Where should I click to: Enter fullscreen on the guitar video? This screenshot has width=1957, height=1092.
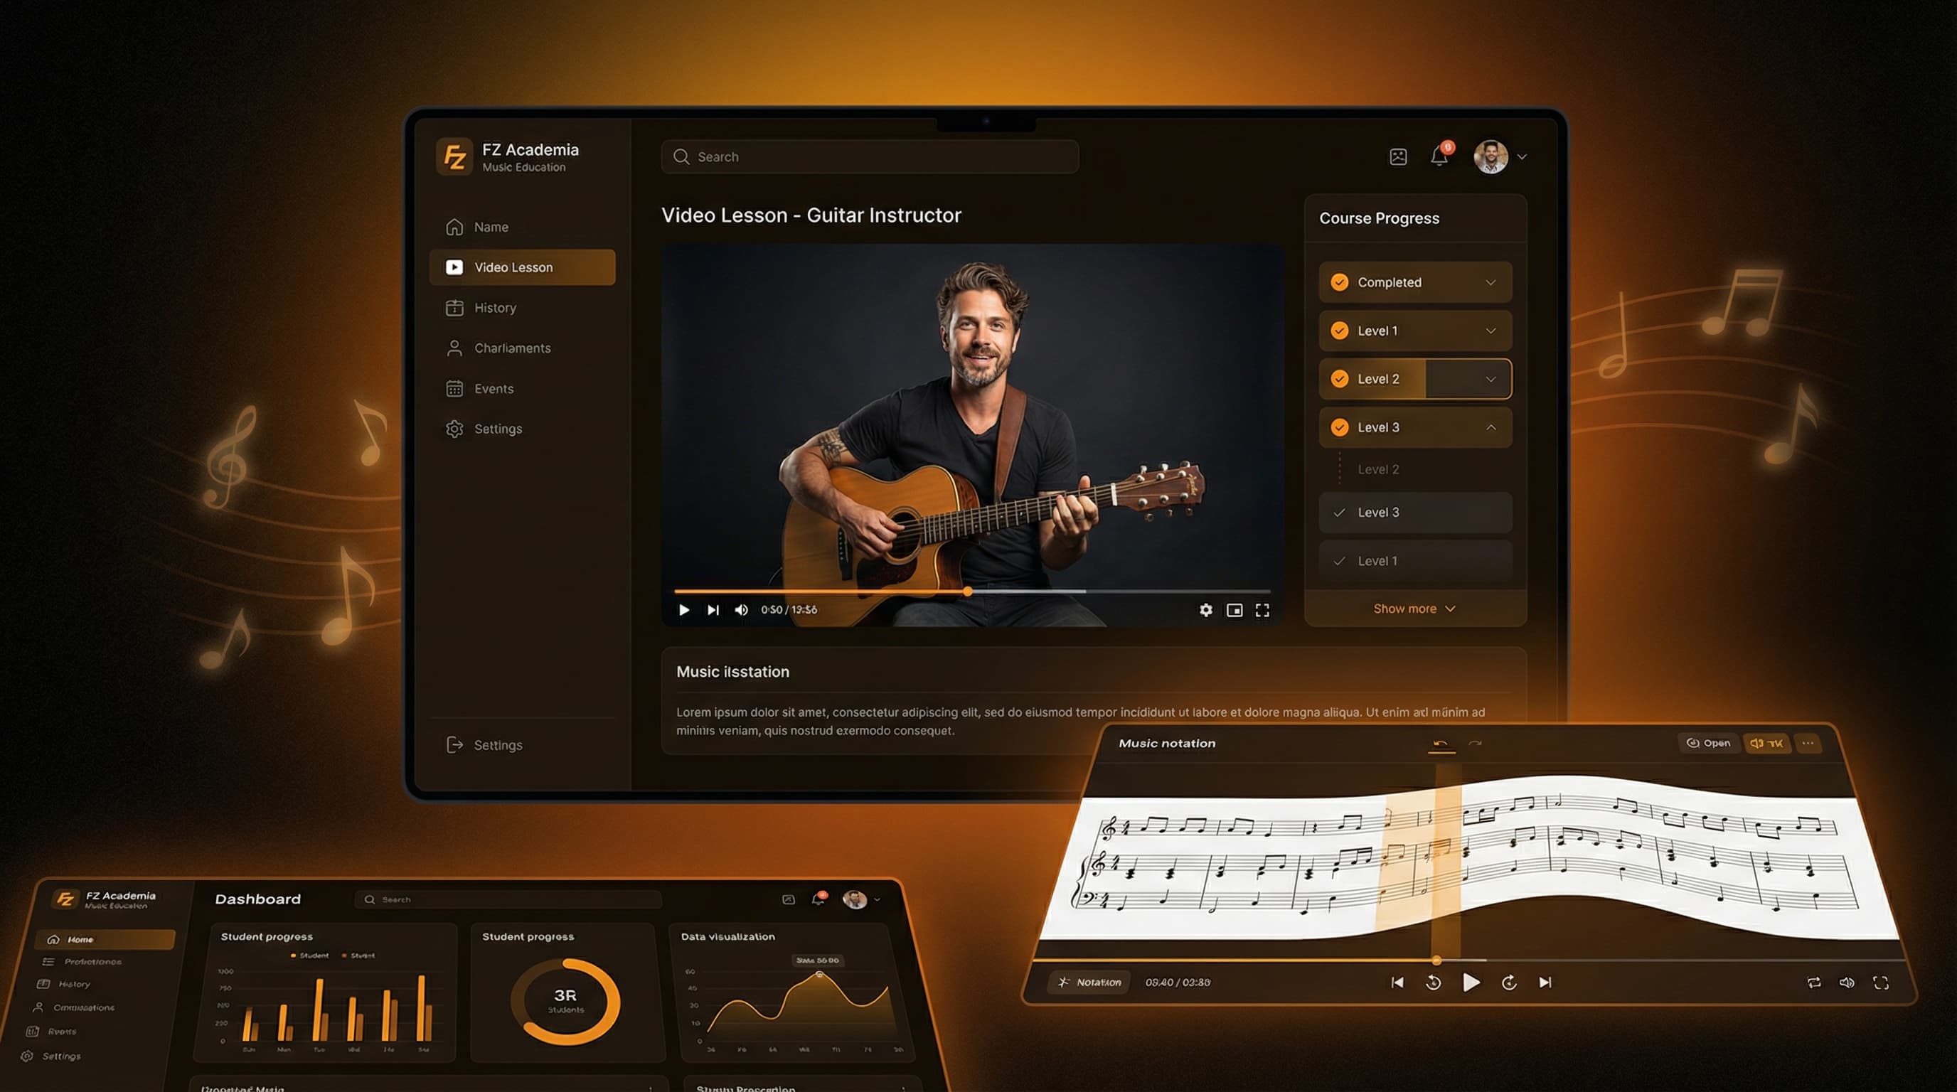pos(1263,610)
